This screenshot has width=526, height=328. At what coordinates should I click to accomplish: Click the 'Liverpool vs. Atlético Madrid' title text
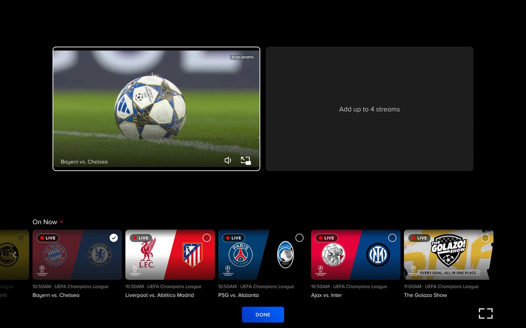pyautogui.click(x=160, y=295)
